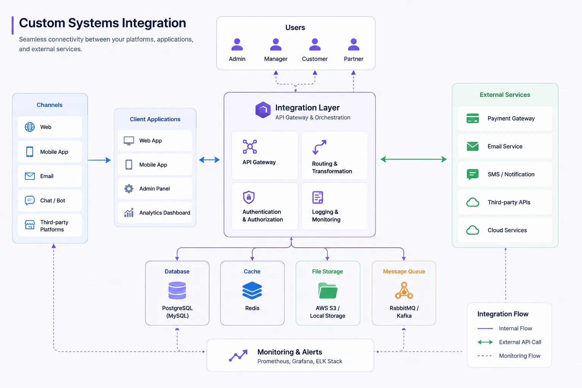The image size is (582, 388).
Task: Click the Third-party Platforms storefront icon
Action: click(30, 225)
